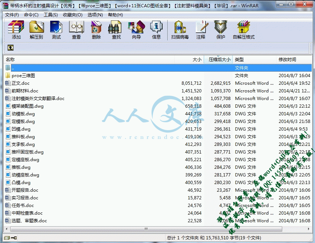The height and width of the screenshot is (243, 315).
Task: Select file 推板.dwg
Action: [x=21, y=167]
